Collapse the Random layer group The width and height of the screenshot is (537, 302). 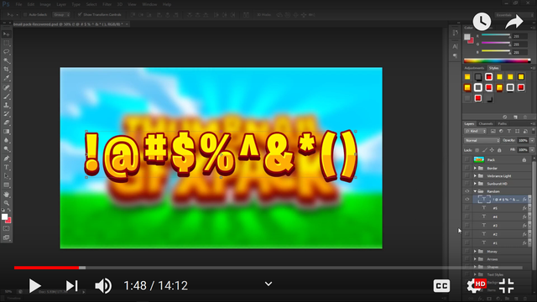pos(475,191)
